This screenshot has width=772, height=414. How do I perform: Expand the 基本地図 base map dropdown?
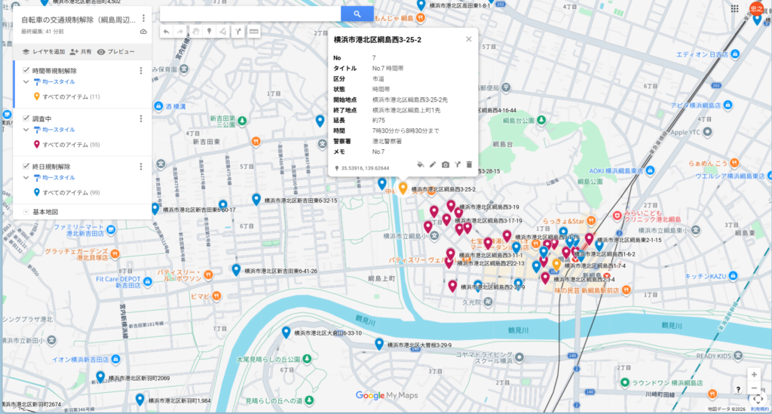pos(26,212)
